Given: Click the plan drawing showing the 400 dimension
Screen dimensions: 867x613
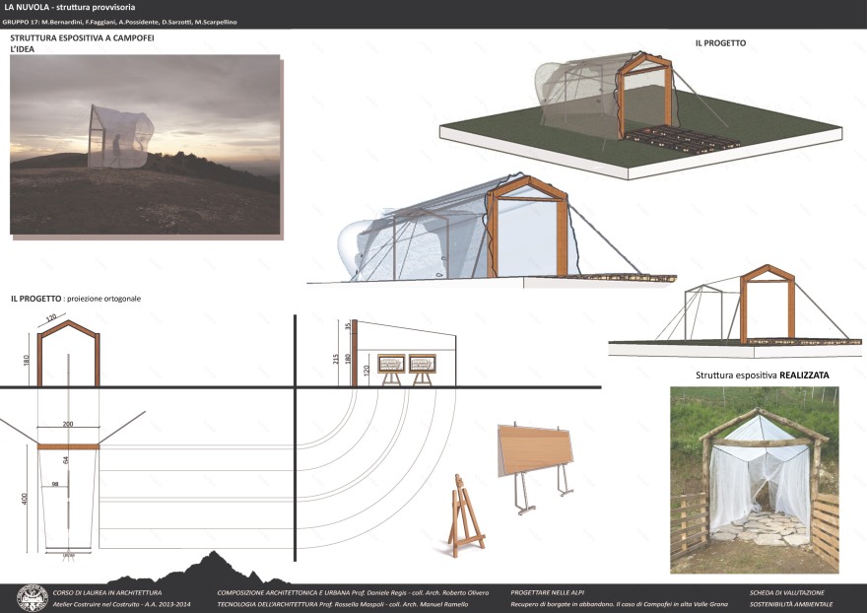Looking at the screenshot, I should 69,498.
